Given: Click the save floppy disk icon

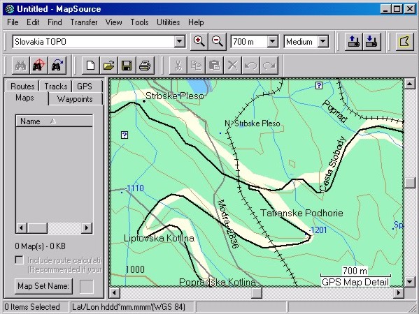Looking at the screenshot, I should (127, 65).
